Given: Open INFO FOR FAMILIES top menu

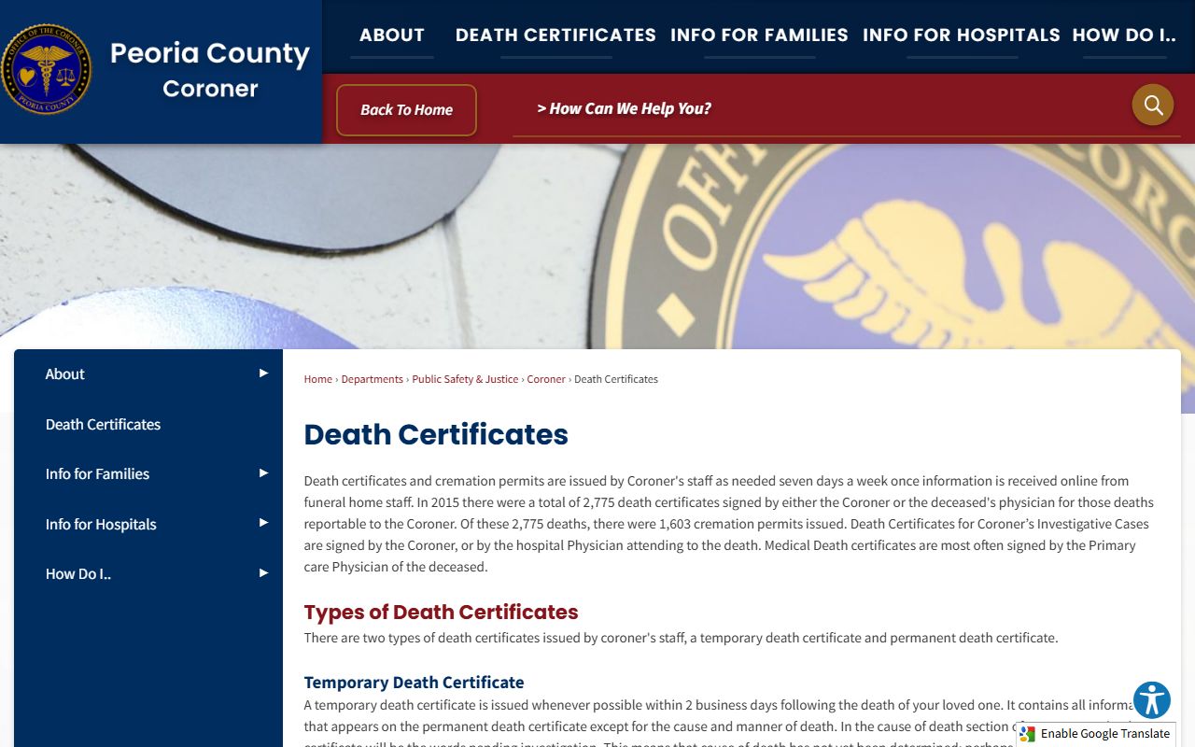Looking at the screenshot, I should click(x=759, y=35).
